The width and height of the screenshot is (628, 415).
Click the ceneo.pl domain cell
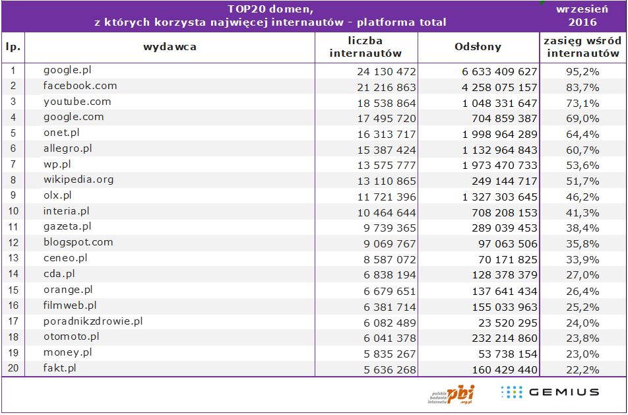pos(65,259)
